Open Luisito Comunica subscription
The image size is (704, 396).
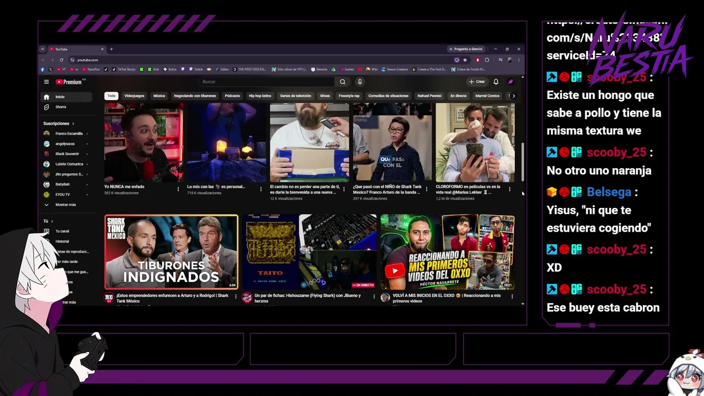click(67, 164)
